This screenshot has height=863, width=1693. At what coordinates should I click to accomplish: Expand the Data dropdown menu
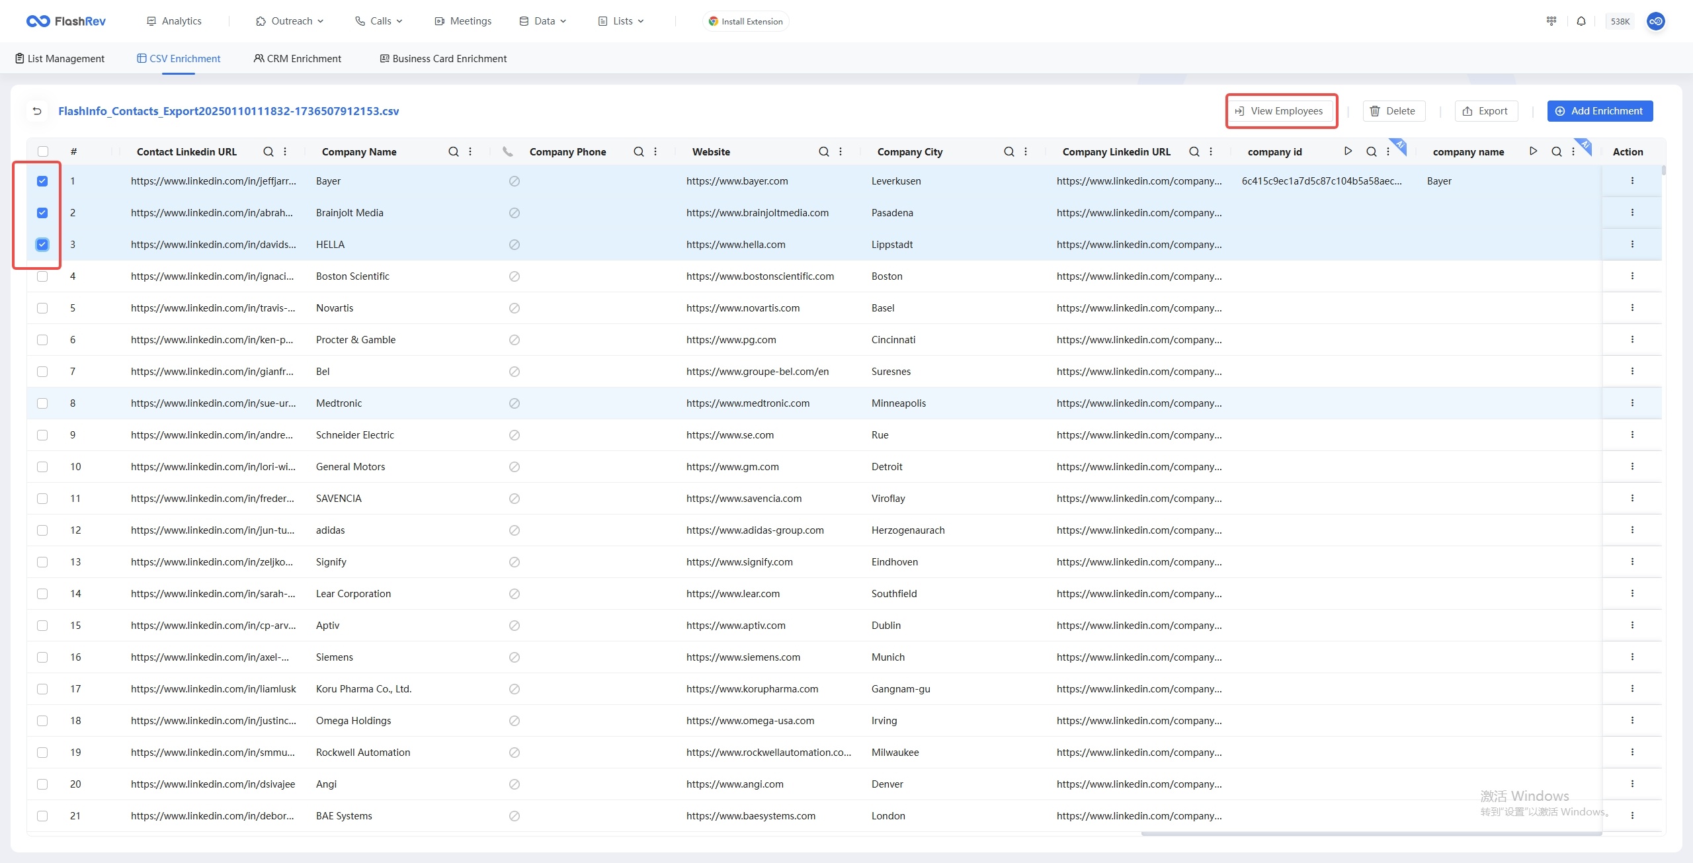click(x=542, y=21)
